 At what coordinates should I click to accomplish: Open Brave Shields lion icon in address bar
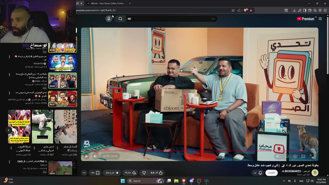(x=245, y=10)
